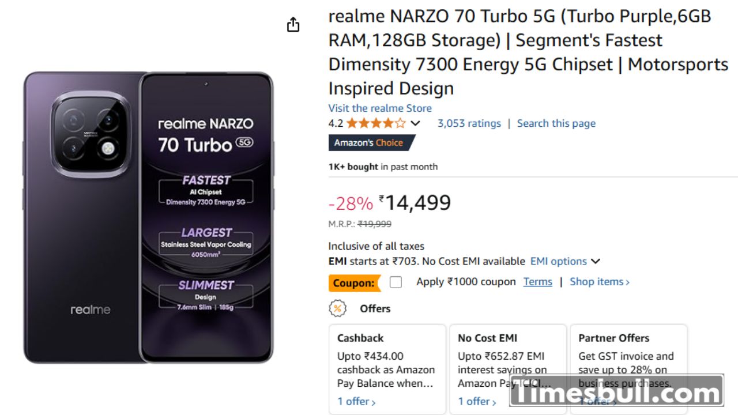View 1 offer under No Cost EMI
The height and width of the screenshot is (415, 738).
coord(477,402)
